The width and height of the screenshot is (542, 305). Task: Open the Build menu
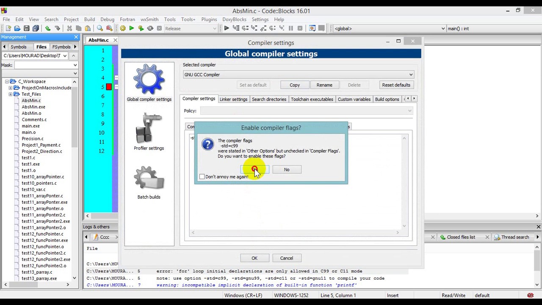(89, 19)
